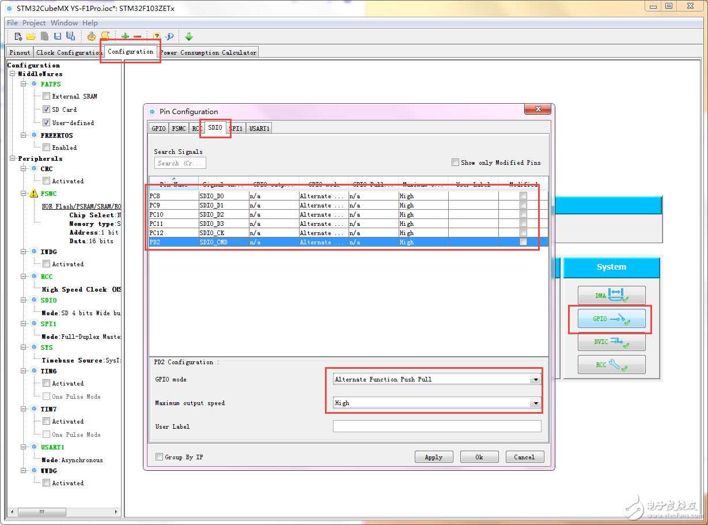Open NVIC system settings
Screen dimensions: 708x525
click(x=611, y=342)
